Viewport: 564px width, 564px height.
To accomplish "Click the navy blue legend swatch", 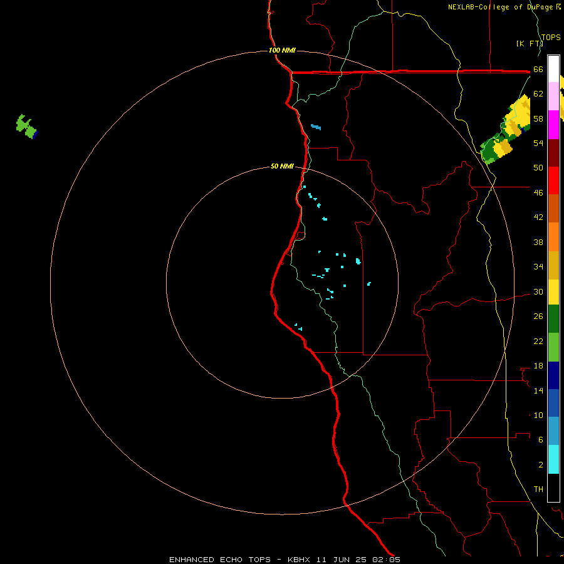I will pos(553,375).
